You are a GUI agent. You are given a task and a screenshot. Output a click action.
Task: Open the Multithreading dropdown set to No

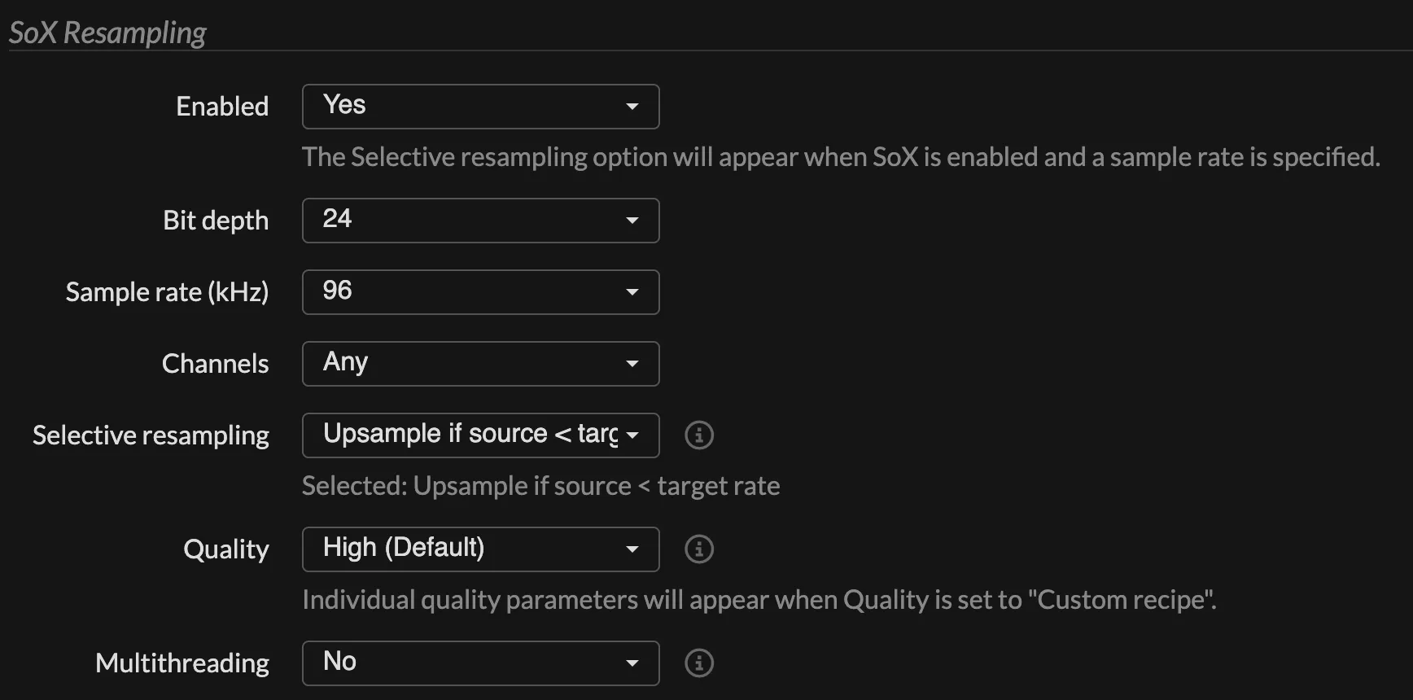coord(480,663)
